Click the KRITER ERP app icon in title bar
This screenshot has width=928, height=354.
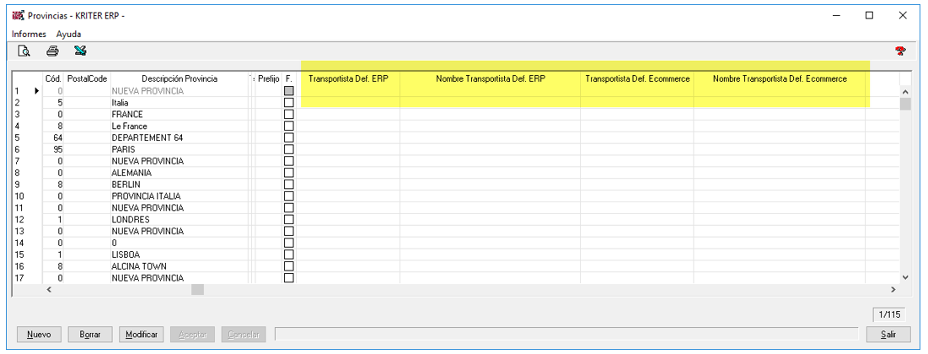coord(18,15)
